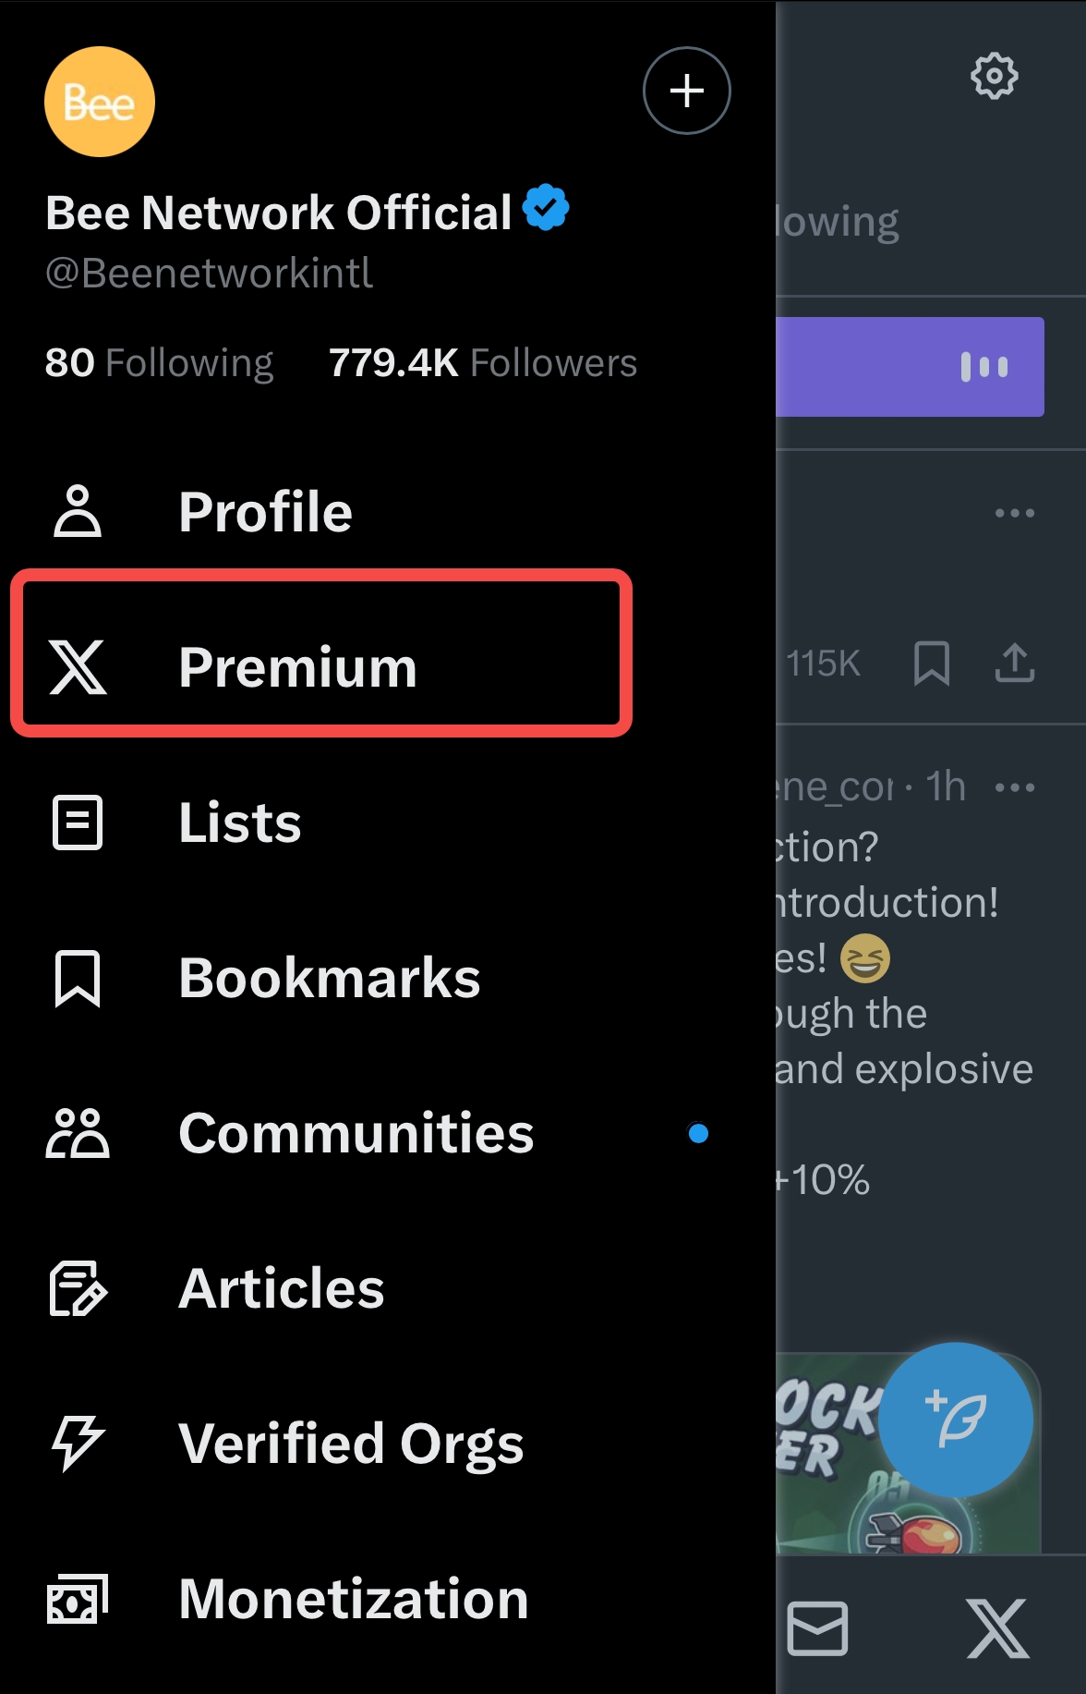This screenshot has width=1086, height=1694.
Task: Tap the X logo in bottom bar
Action: pos(996,1628)
